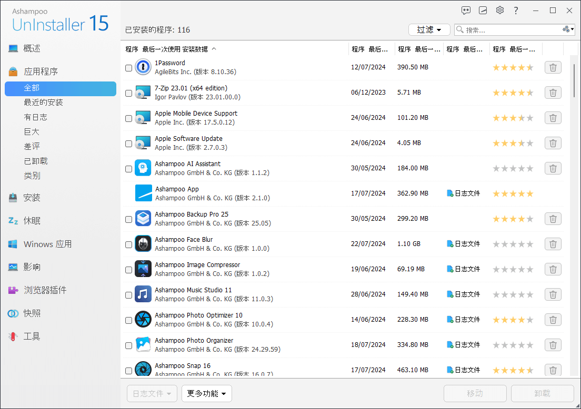This screenshot has height=409, width=581.
Task: Open the 巨大 category
Action: (x=32, y=132)
